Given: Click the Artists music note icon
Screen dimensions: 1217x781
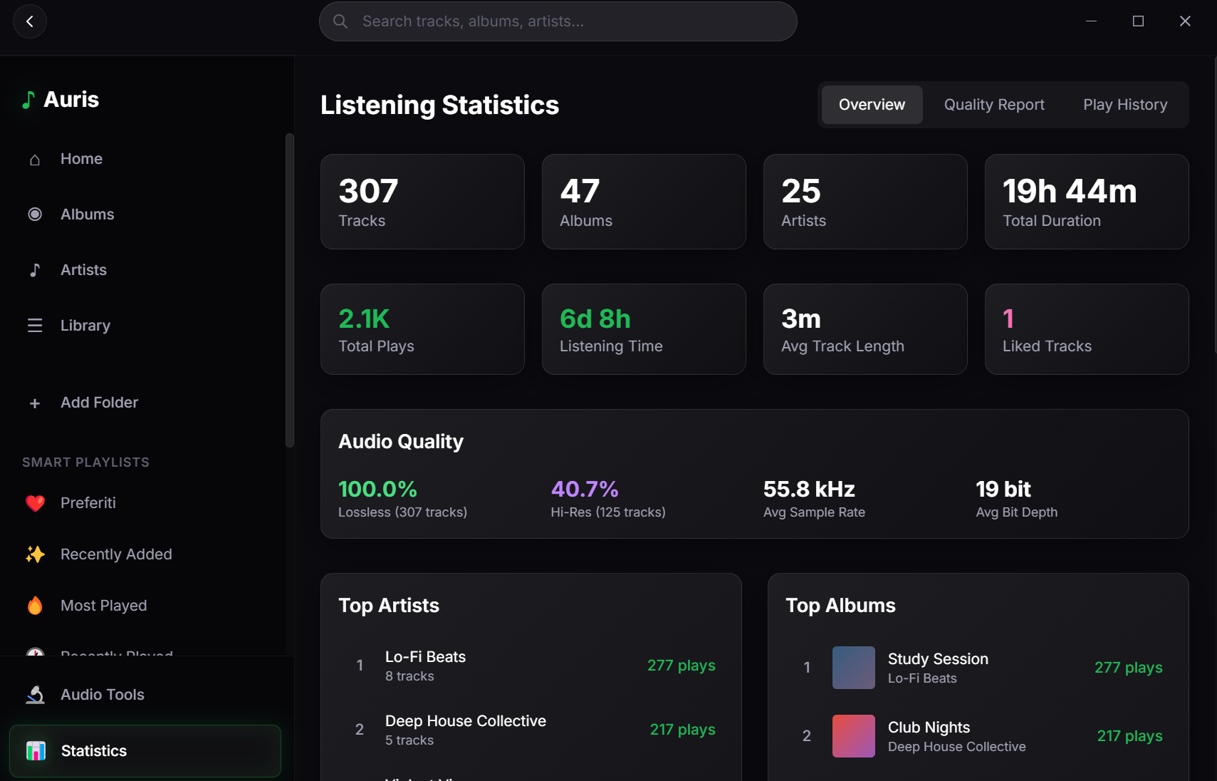Looking at the screenshot, I should (x=34, y=269).
